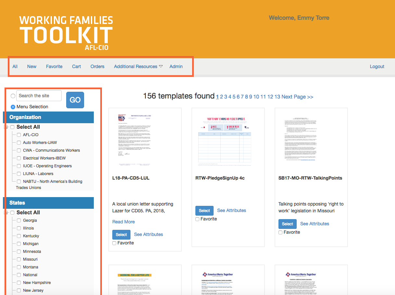Viewport: 395px width, 295px height.
Task: Check the Montana state checkbox
Action: (x=19, y=267)
